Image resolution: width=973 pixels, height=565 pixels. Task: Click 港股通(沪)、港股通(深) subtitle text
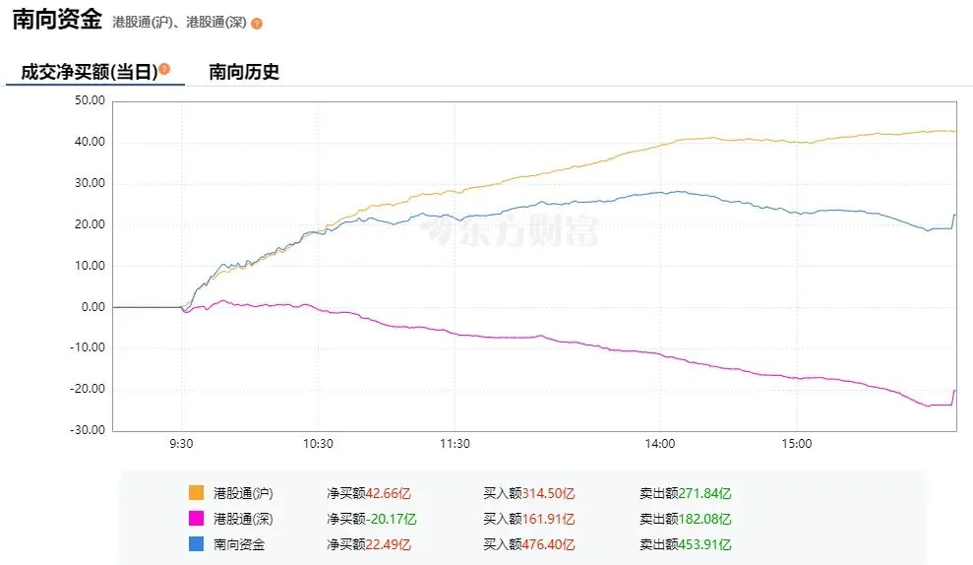click(180, 23)
